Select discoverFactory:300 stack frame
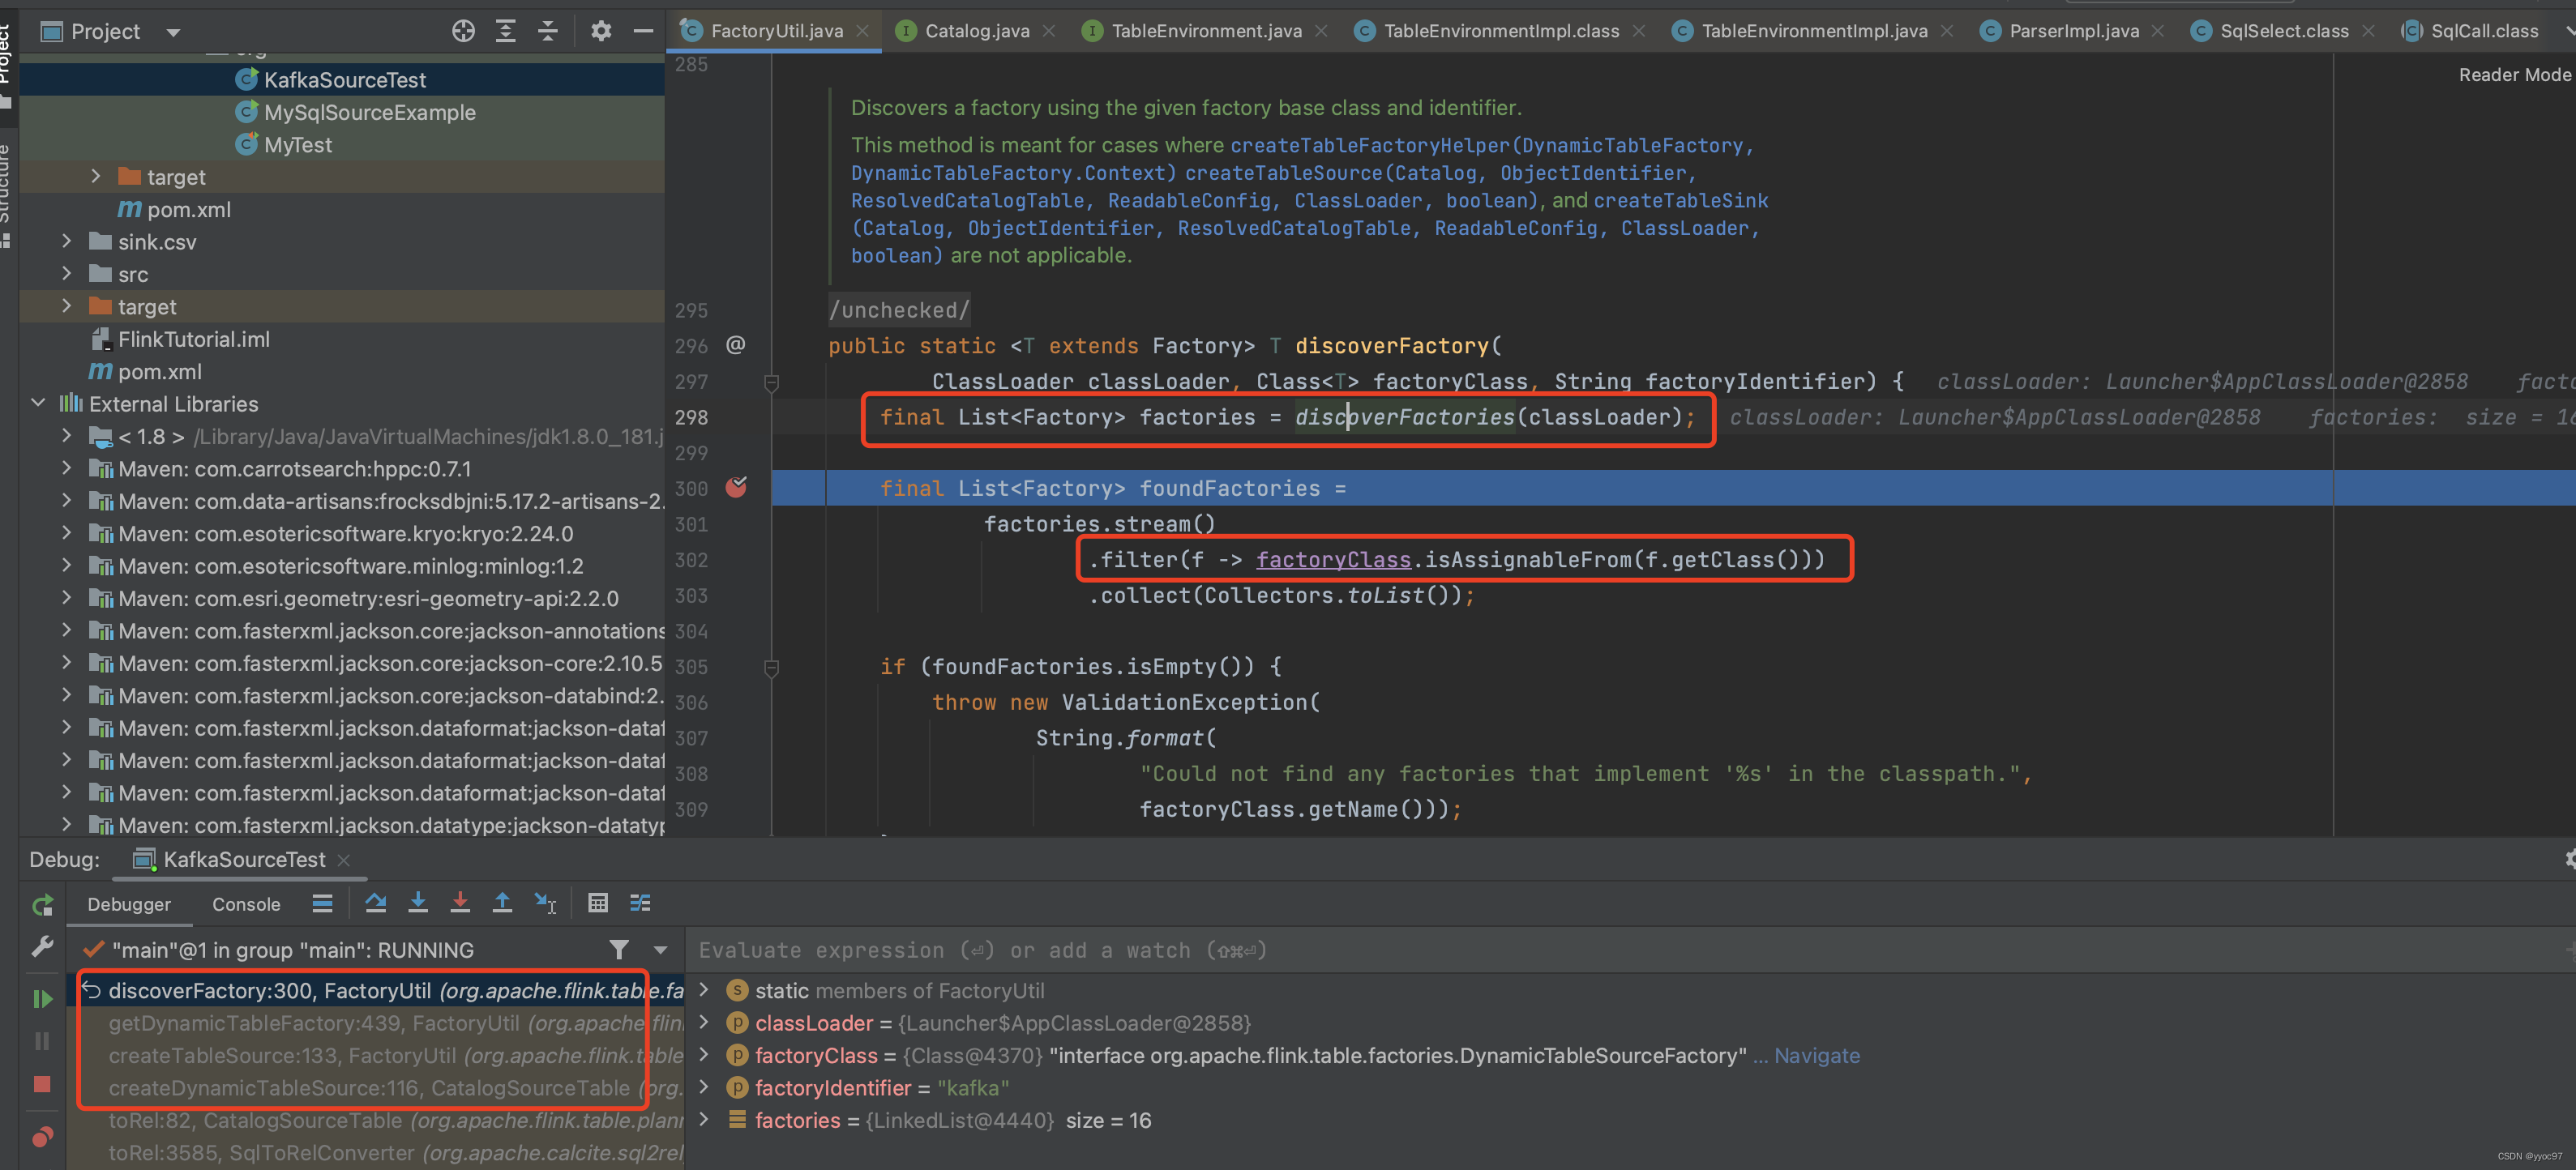Screen dimensions: 2576x1170 click(x=376, y=991)
